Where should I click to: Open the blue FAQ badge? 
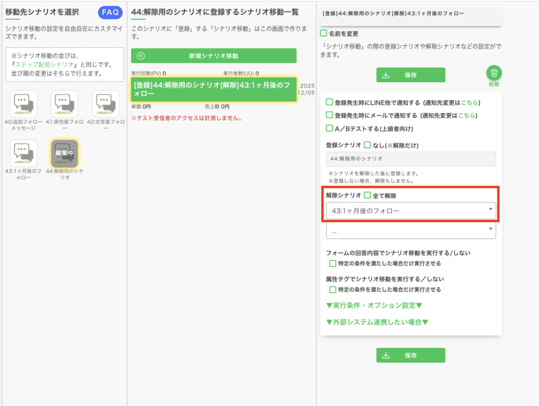pyautogui.click(x=110, y=13)
